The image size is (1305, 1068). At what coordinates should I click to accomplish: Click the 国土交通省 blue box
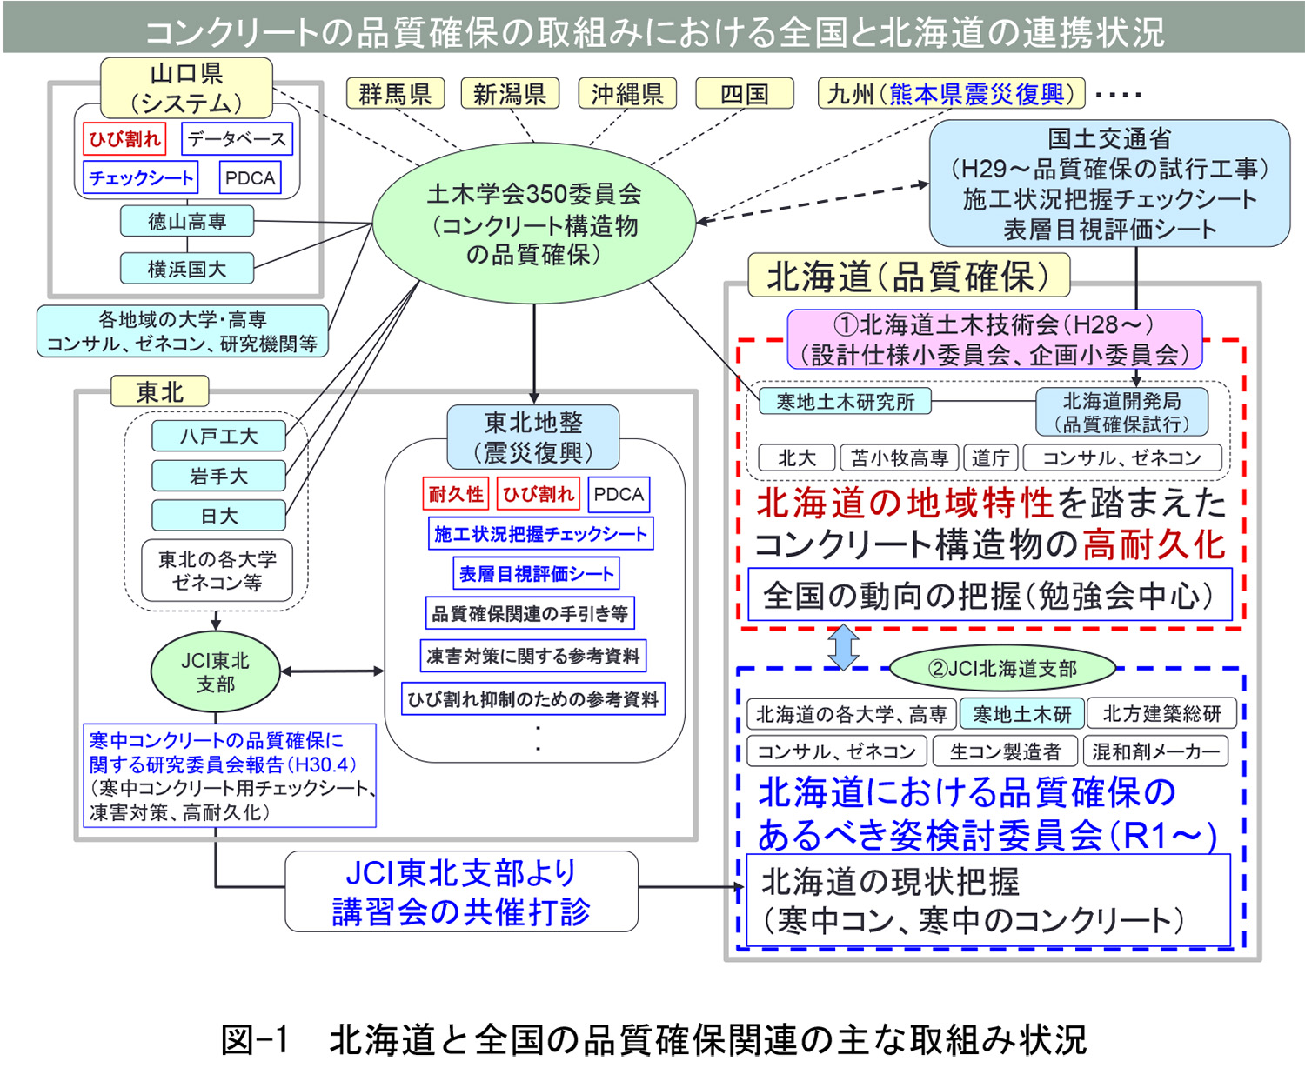tap(1109, 184)
